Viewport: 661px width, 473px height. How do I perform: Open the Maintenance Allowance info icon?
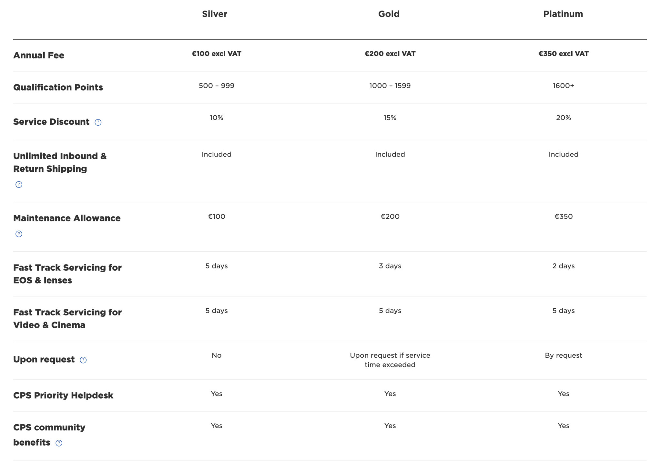(x=19, y=234)
